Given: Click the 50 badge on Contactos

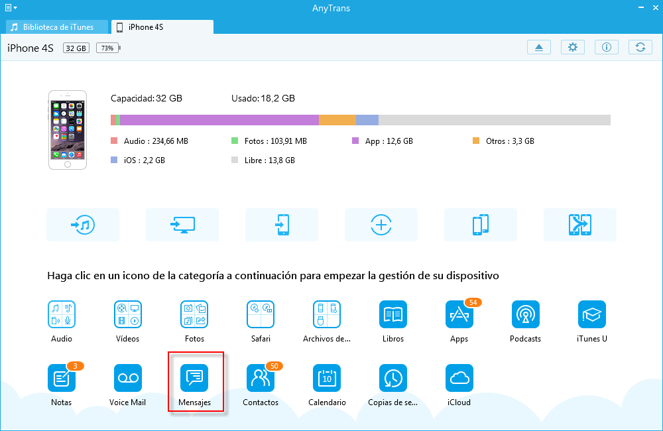Looking at the screenshot, I should (x=274, y=366).
